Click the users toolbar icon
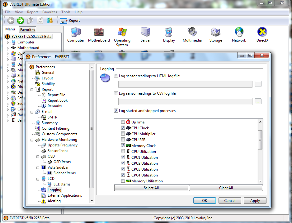 (x=50, y=20)
